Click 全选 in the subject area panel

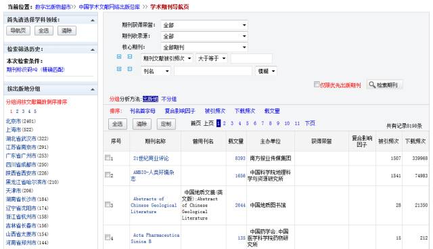point(43,30)
